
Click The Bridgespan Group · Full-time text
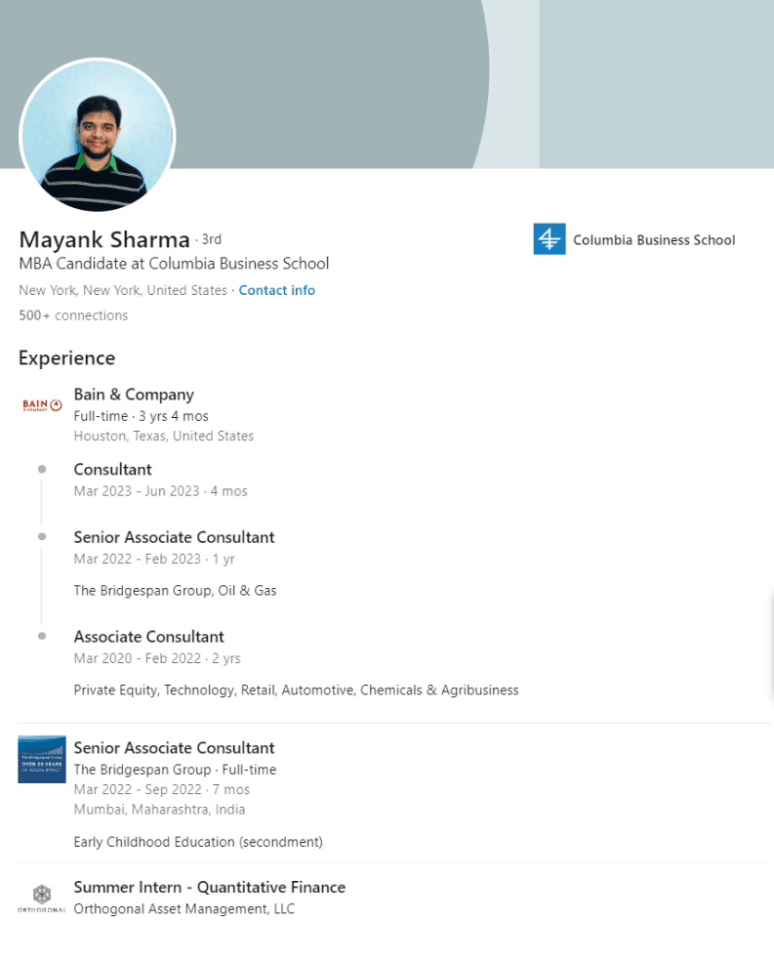click(175, 770)
